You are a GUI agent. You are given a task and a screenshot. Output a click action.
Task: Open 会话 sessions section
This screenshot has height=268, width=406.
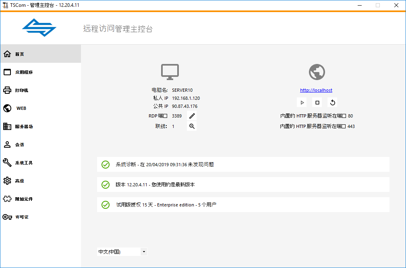tap(40, 144)
